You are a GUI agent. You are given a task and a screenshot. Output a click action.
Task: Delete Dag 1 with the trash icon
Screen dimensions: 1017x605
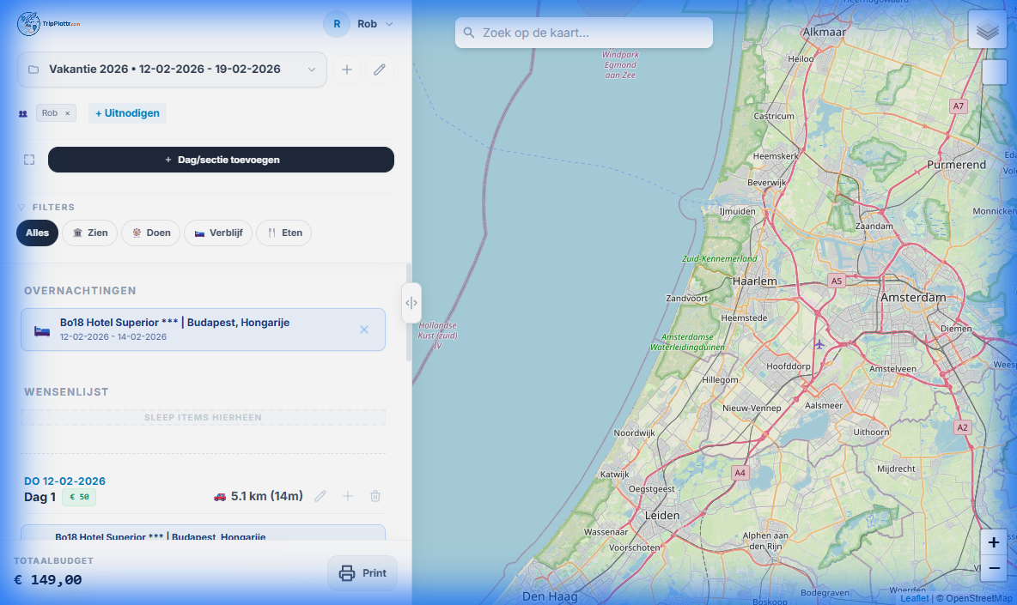click(x=375, y=496)
